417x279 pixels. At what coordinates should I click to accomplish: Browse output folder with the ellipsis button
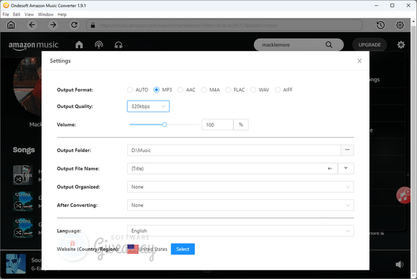[347, 150]
